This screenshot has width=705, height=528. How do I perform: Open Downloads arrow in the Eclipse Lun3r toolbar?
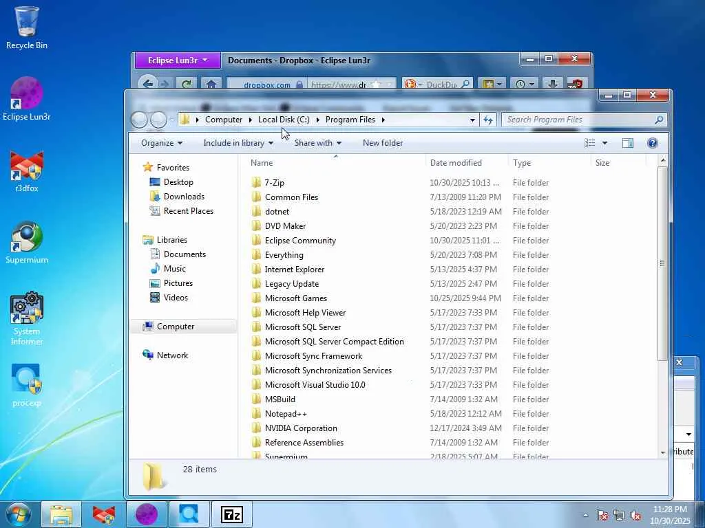coord(553,84)
